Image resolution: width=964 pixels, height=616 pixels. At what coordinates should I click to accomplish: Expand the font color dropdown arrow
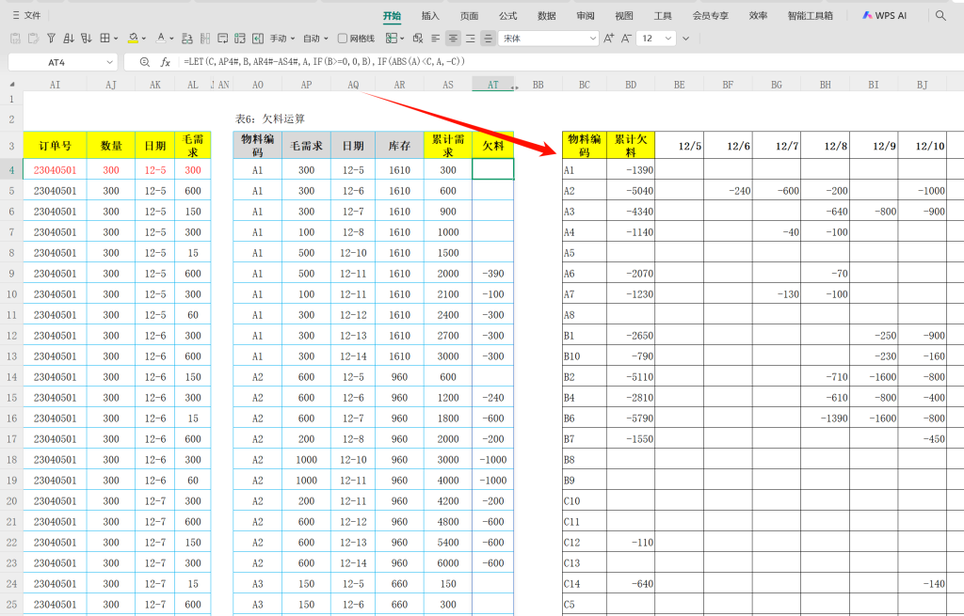(x=171, y=38)
